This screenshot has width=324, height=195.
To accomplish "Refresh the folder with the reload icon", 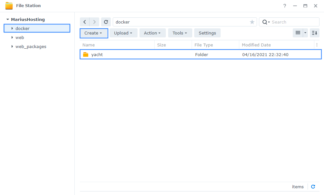I will pyautogui.click(x=106, y=22).
